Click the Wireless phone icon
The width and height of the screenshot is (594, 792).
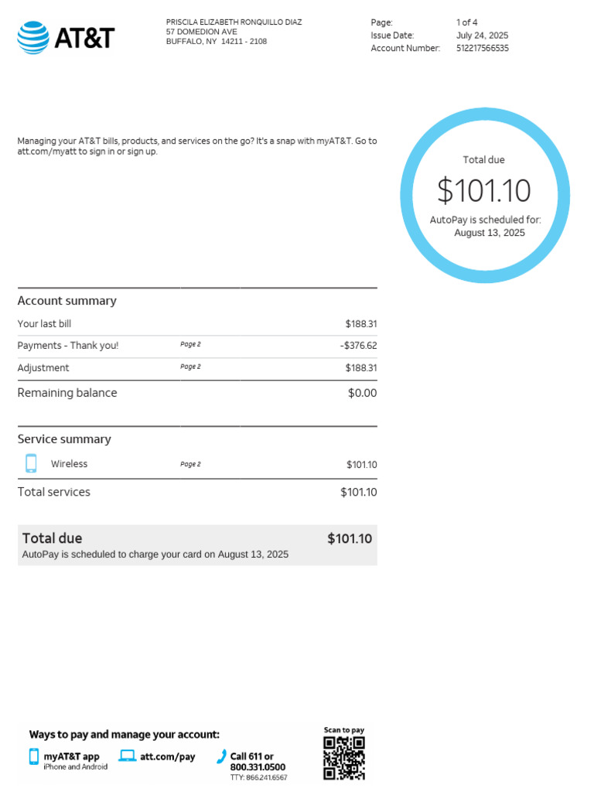(x=31, y=463)
